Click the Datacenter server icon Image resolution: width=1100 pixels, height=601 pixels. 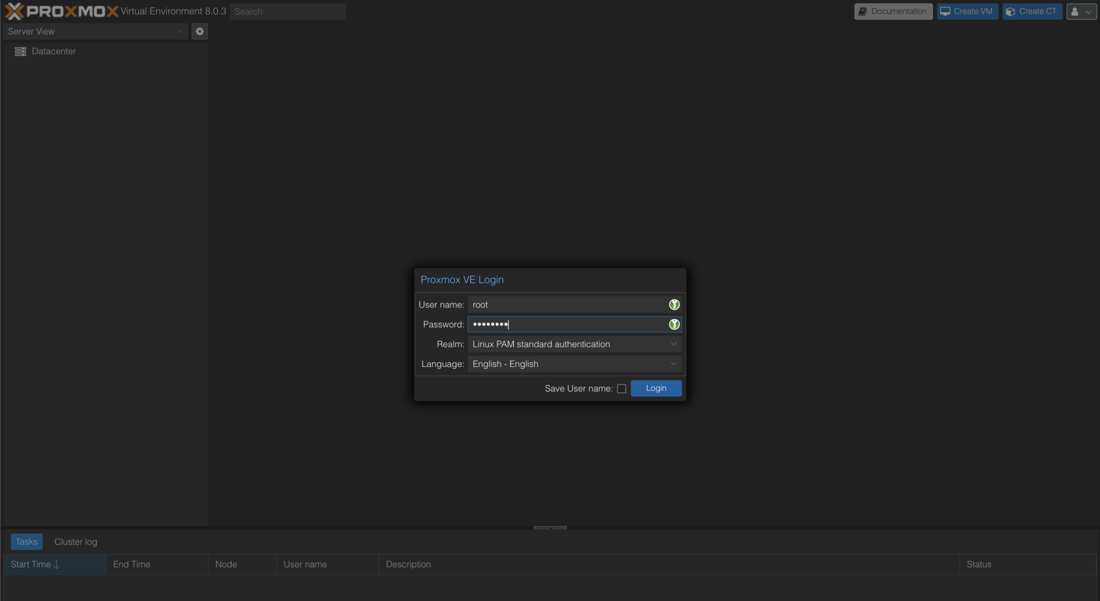[20, 51]
